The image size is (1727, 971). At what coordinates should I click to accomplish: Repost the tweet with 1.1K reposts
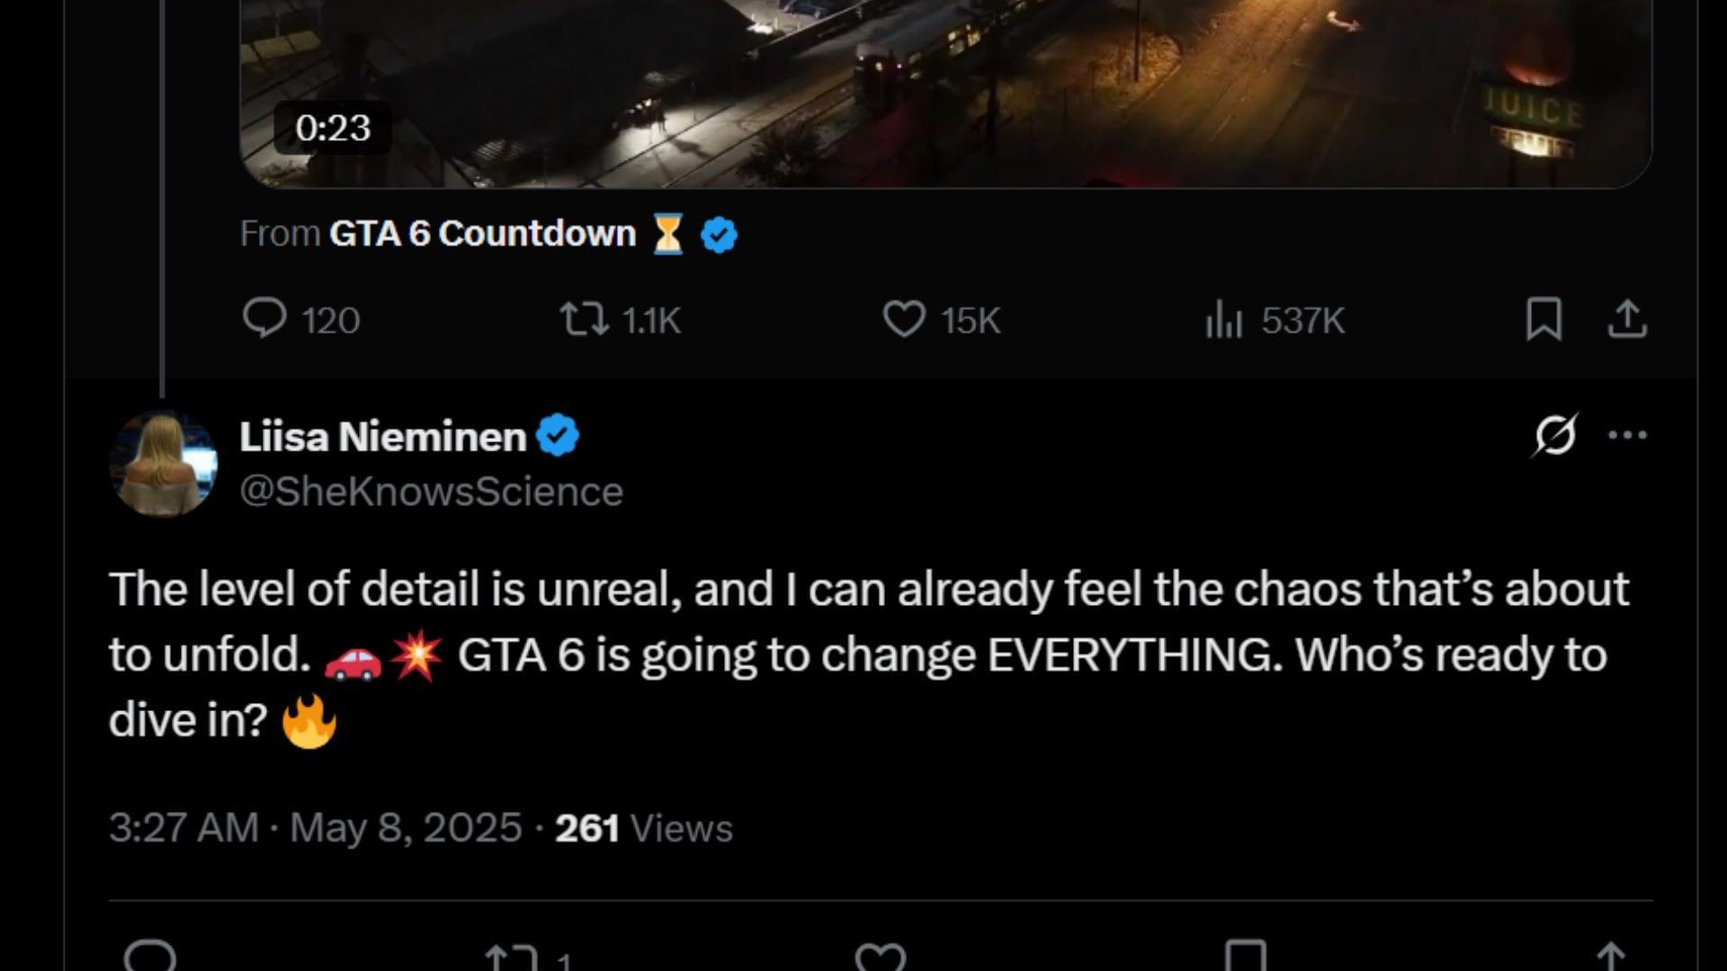[585, 319]
